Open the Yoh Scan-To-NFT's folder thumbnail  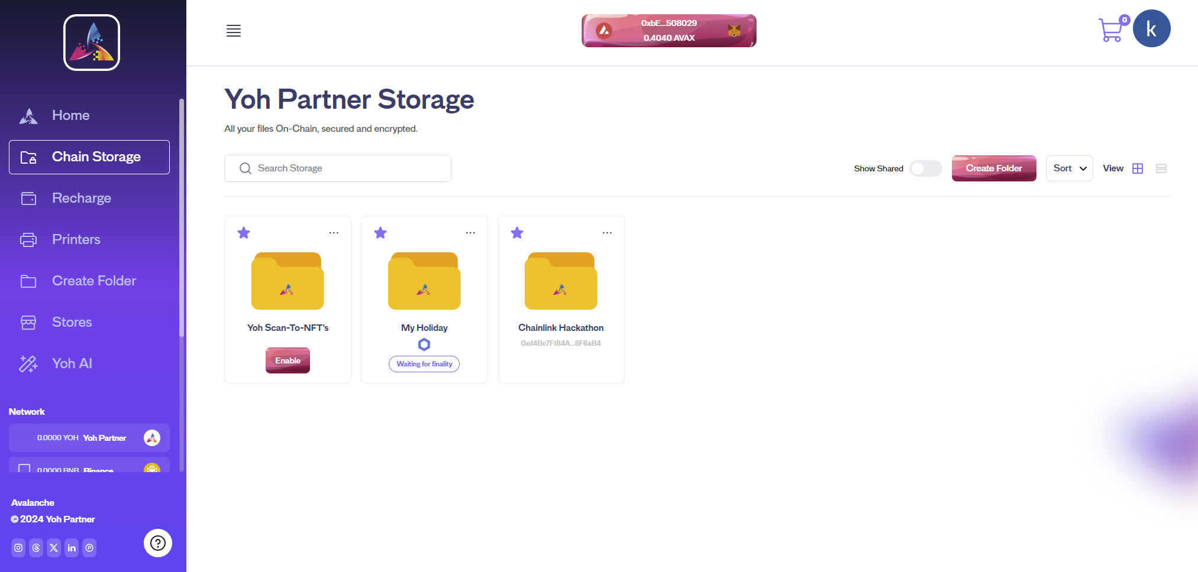[x=288, y=281]
